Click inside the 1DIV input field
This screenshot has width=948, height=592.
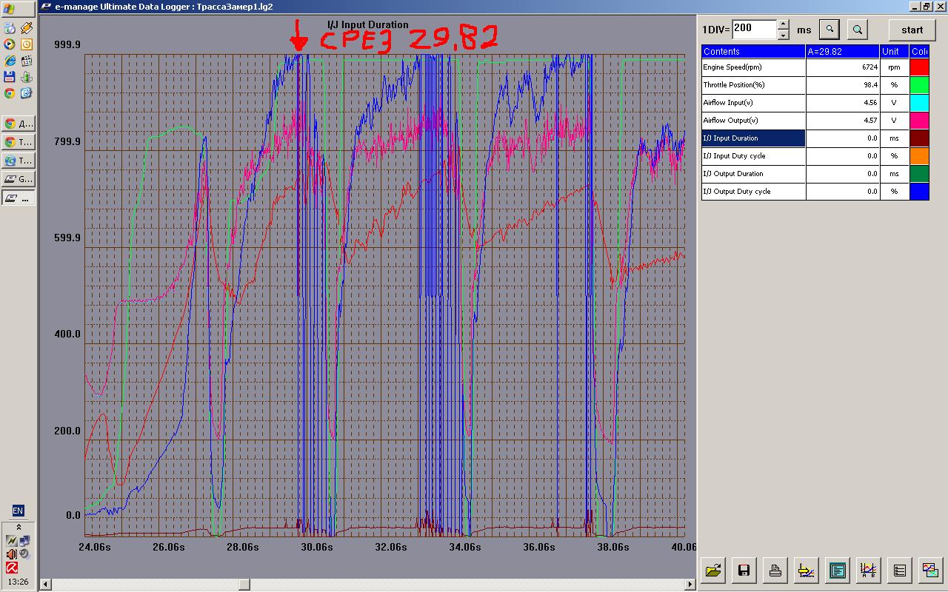pyautogui.click(x=752, y=29)
